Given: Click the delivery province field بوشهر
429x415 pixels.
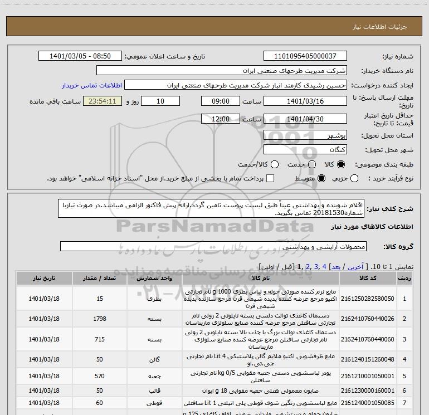Looking at the screenshot, I should (305, 135).
